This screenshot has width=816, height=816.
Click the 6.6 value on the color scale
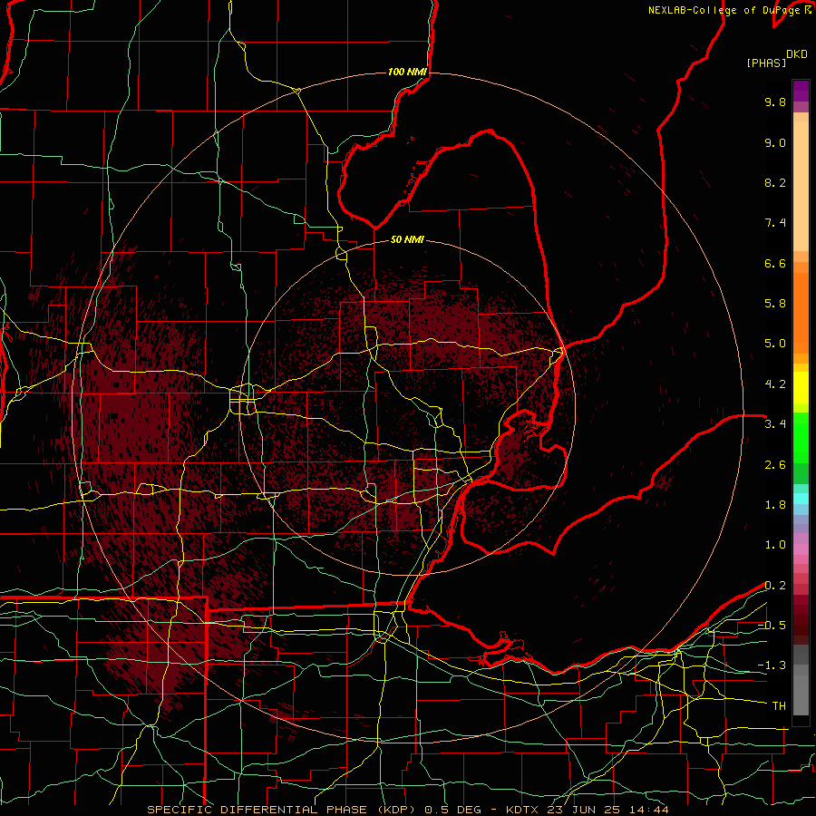click(775, 263)
